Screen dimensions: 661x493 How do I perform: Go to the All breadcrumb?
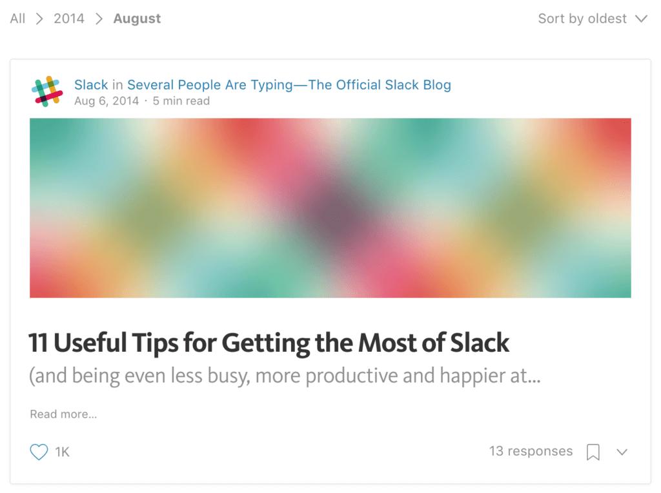pos(17,19)
